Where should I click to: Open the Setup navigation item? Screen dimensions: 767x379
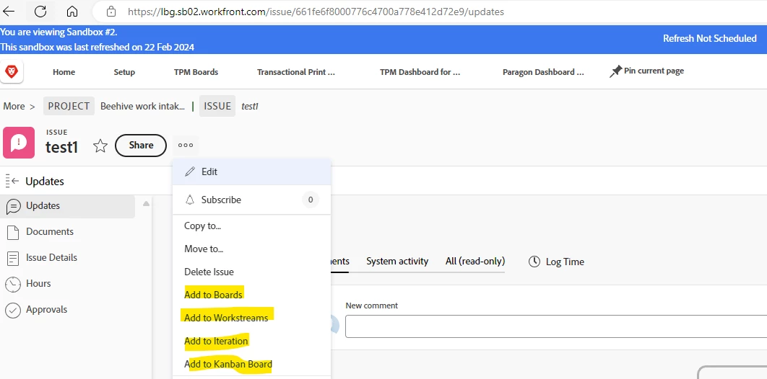click(124, 72)
